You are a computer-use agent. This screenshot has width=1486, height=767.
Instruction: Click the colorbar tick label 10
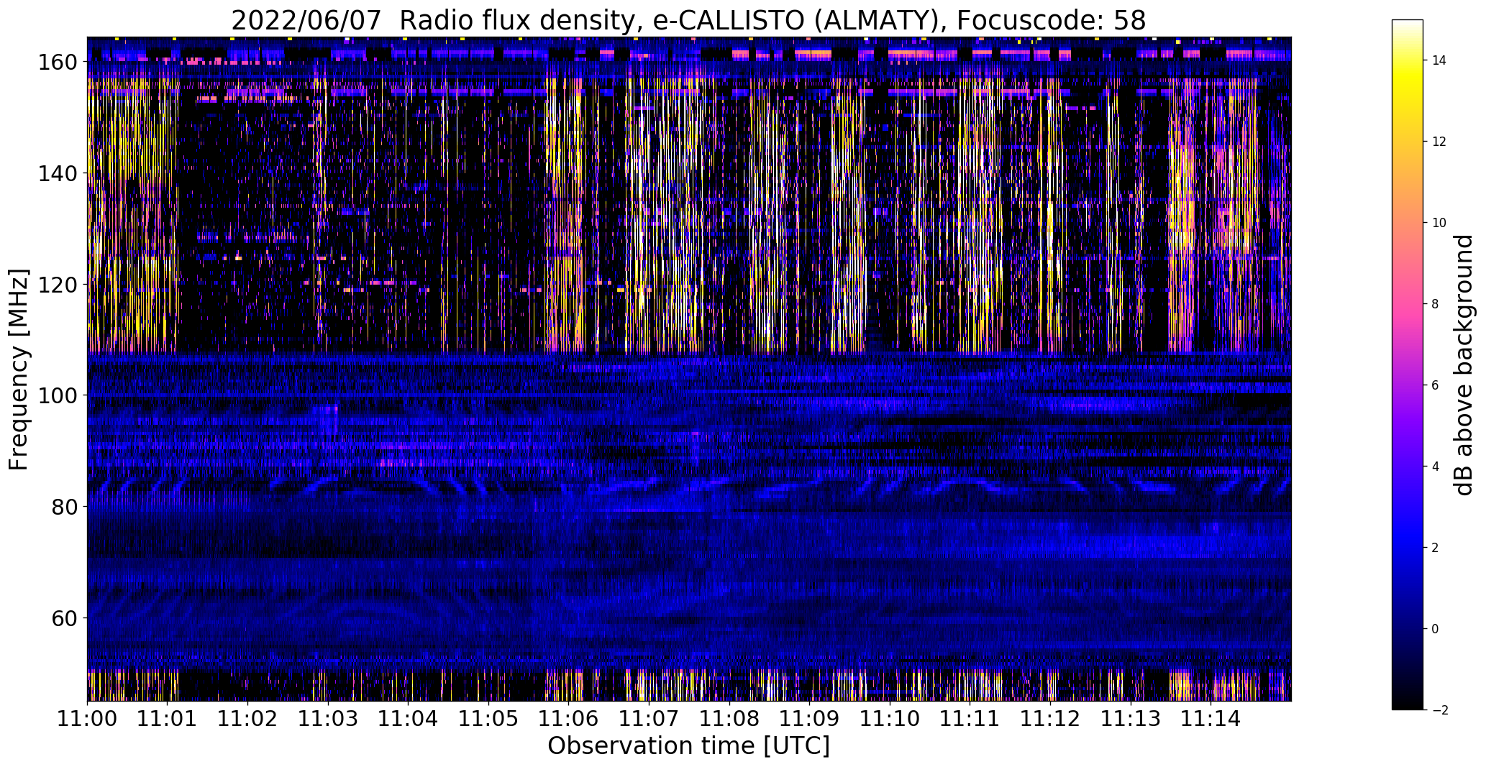[x=1439, y=223]
